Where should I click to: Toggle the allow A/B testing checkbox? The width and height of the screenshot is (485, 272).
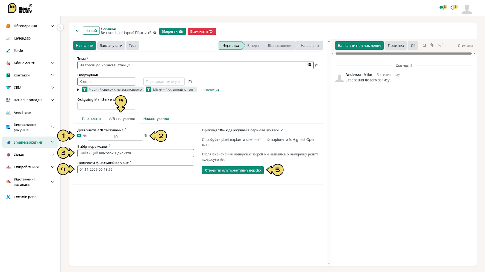pyautogui.click(x=79, y=136)
